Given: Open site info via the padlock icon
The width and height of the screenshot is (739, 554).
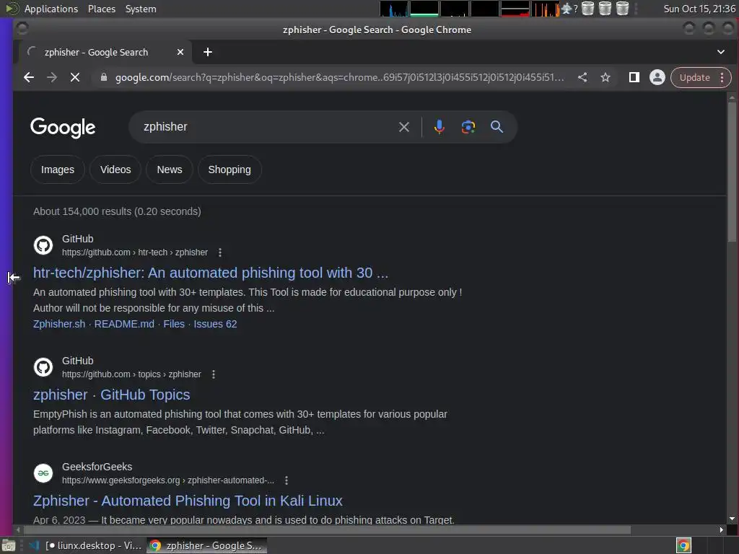Looking at the screenshot, I should coord(104,77).
